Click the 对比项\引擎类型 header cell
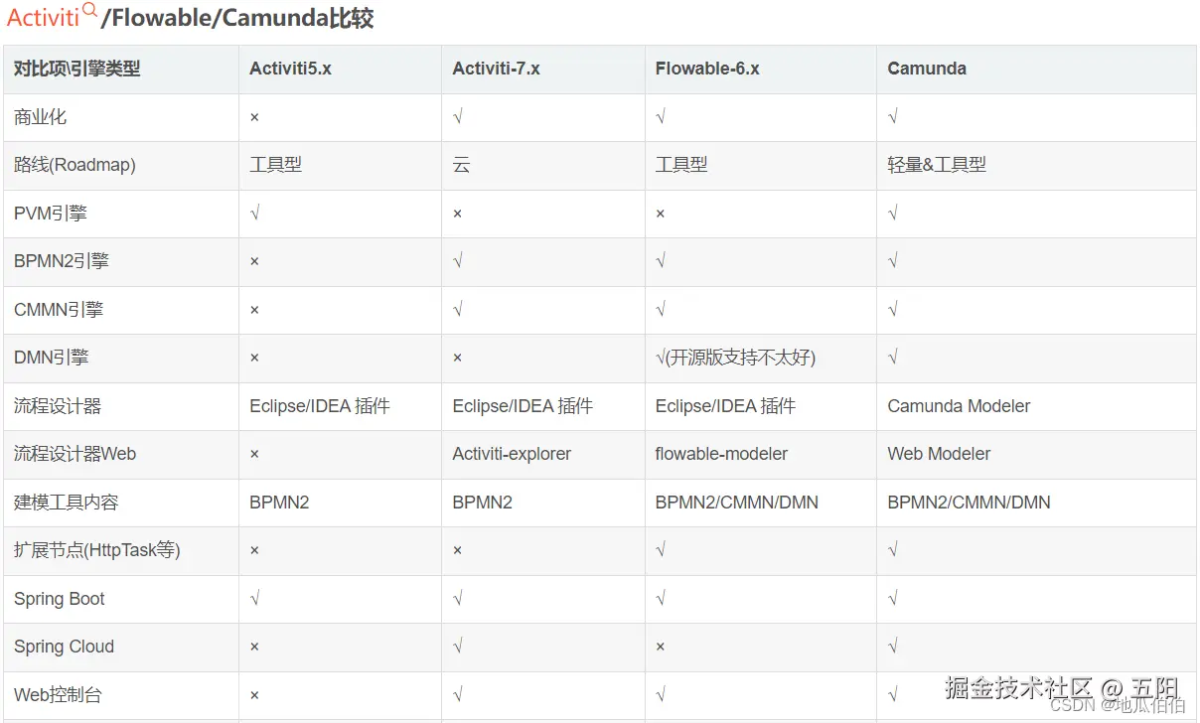This screenshot has width=1200, height=723. [x=76, y=69]
